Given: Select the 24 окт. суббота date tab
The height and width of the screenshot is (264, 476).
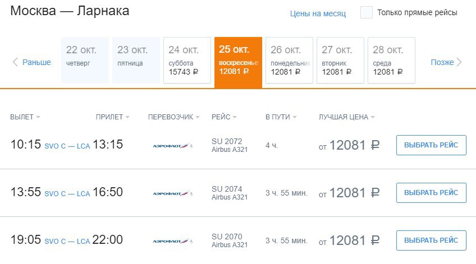Looking at the screenshot, I should [187, 61].
